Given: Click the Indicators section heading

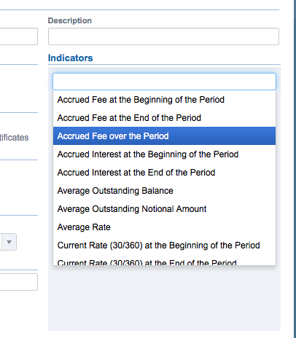Looking at the screenshot, I should click(x=71, y=58).
